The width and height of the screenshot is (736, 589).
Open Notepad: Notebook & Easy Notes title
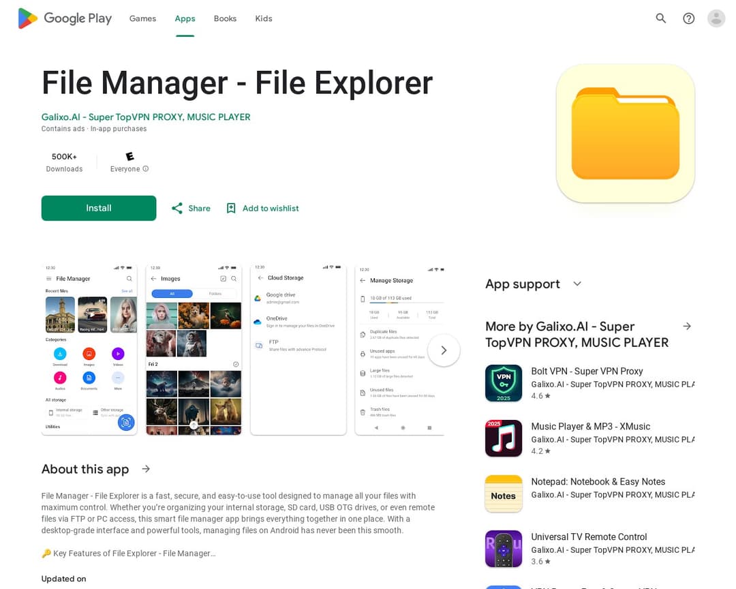598,481
